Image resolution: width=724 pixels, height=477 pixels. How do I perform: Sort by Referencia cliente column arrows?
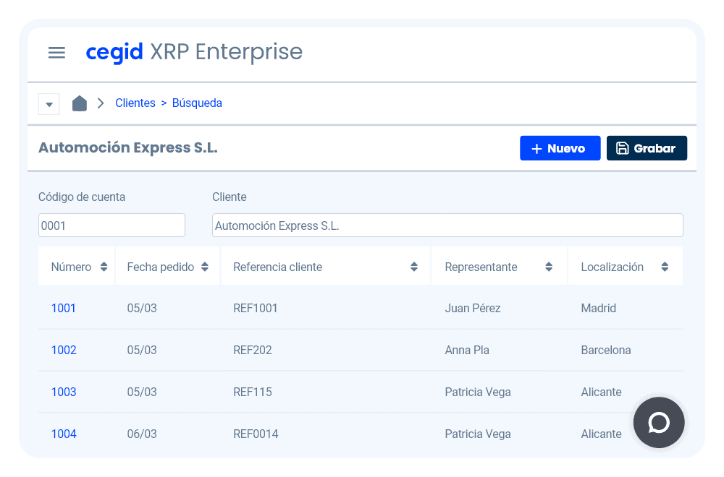414,267
